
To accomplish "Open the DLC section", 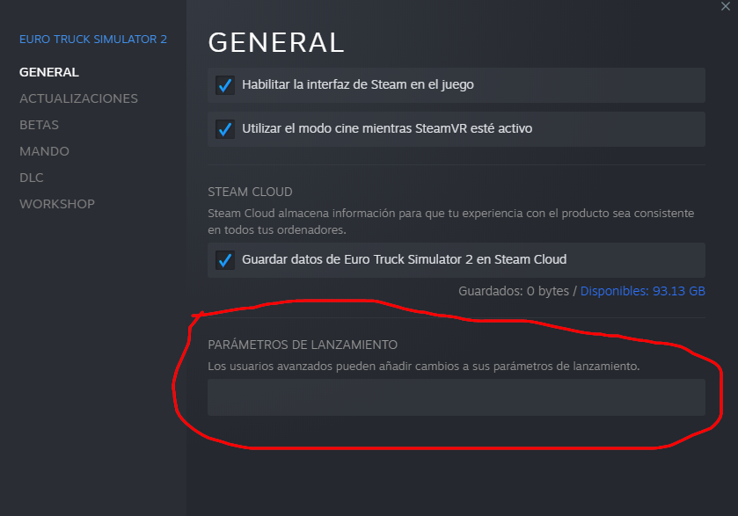I will tap(32, 178).
